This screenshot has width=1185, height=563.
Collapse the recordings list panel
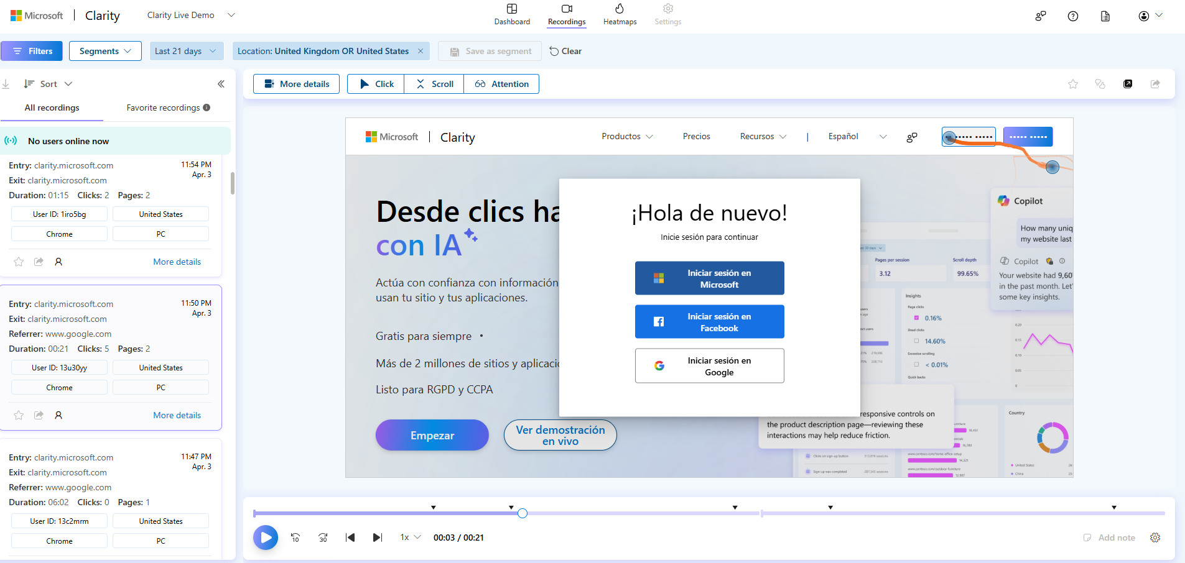(221, 83)
